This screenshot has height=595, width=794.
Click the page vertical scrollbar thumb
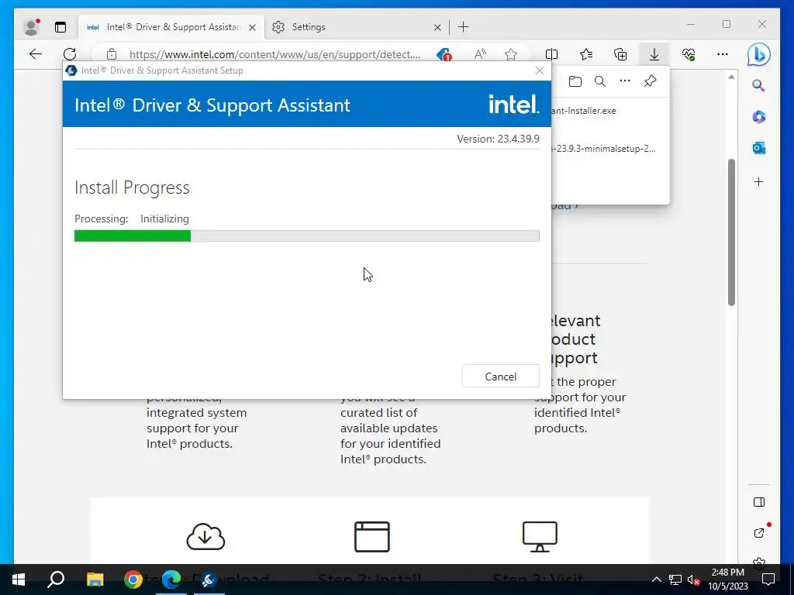(x=731, y=232)
